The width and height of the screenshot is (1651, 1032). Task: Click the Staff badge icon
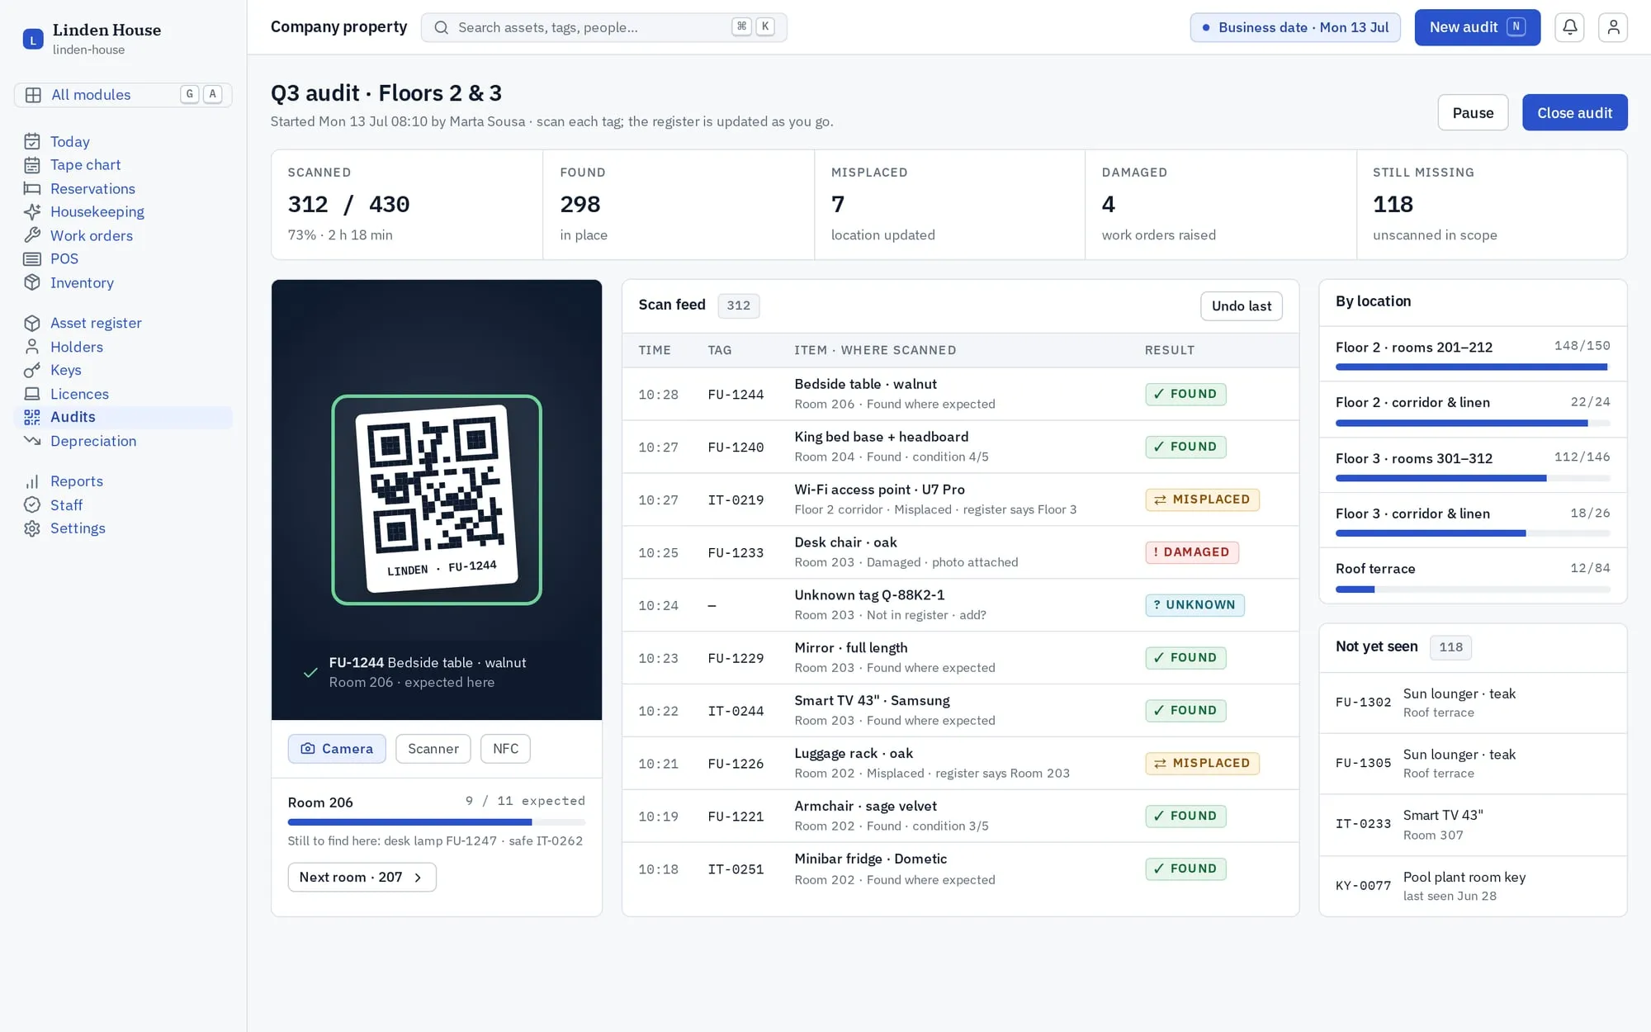pos(32,504)
